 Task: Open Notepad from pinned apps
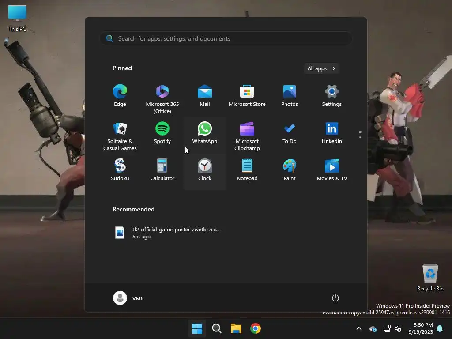[247, 170]
